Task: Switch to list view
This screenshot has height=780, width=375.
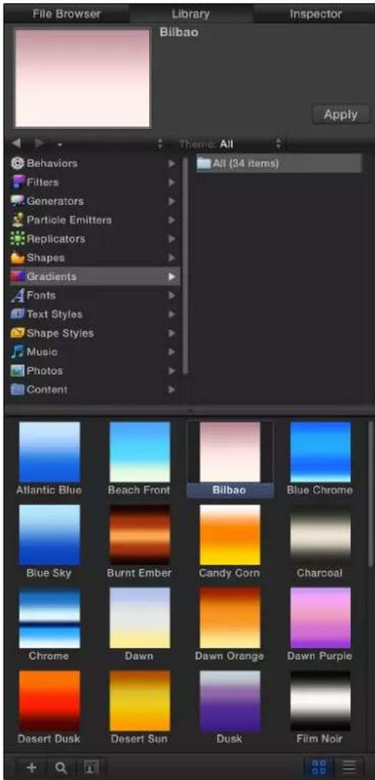Action: pyautogui.click(x=349, y=768)
